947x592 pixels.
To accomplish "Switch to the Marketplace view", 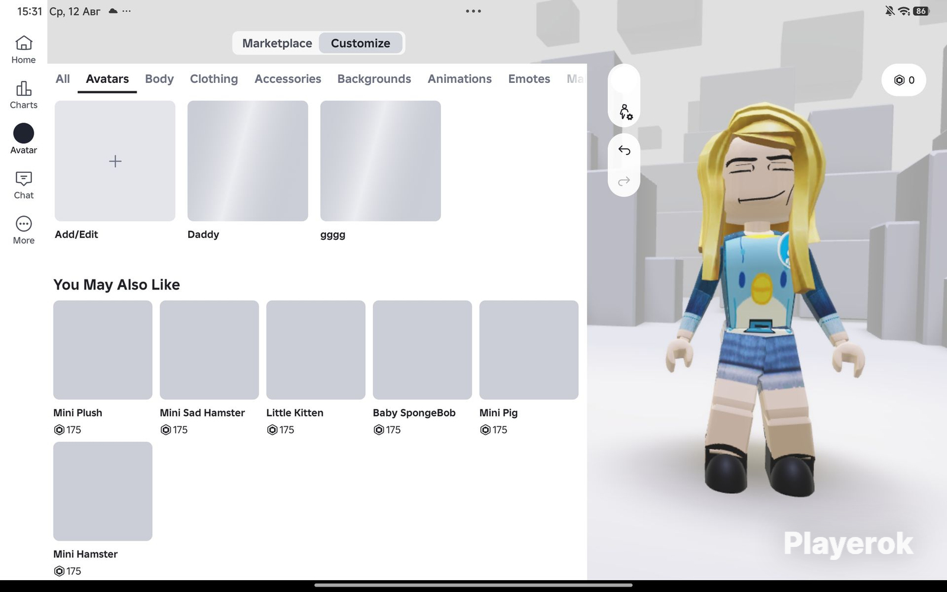I will [x=277, y=43].
